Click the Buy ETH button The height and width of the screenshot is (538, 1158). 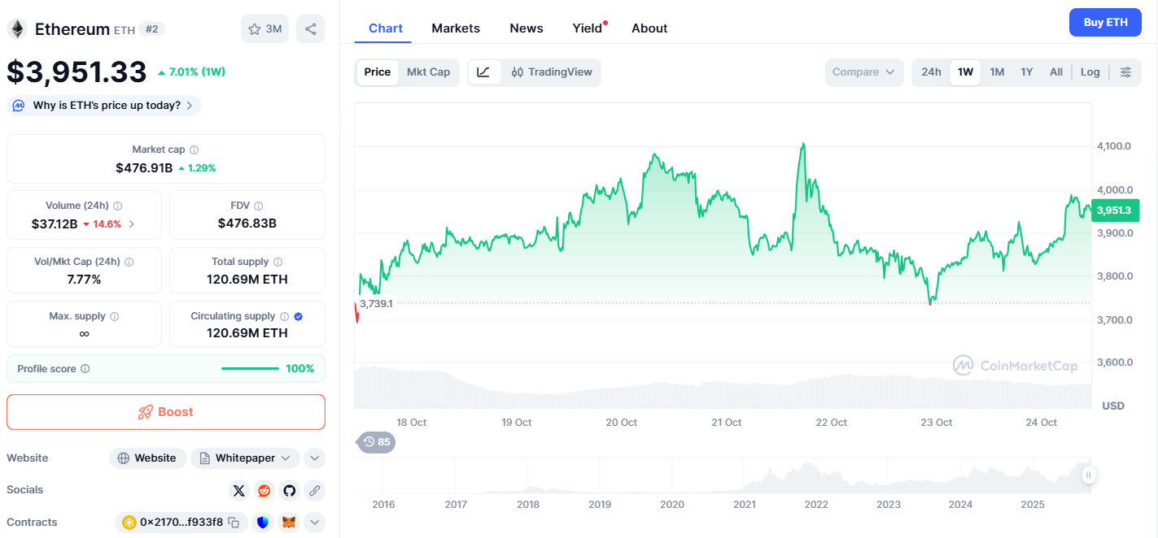pos(1105,22)
